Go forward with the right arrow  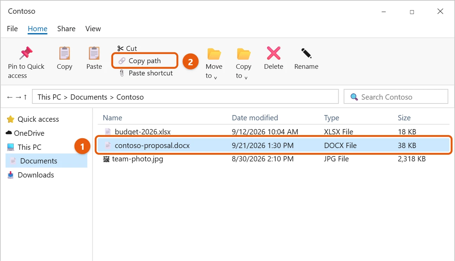click(x=18, y=97)
